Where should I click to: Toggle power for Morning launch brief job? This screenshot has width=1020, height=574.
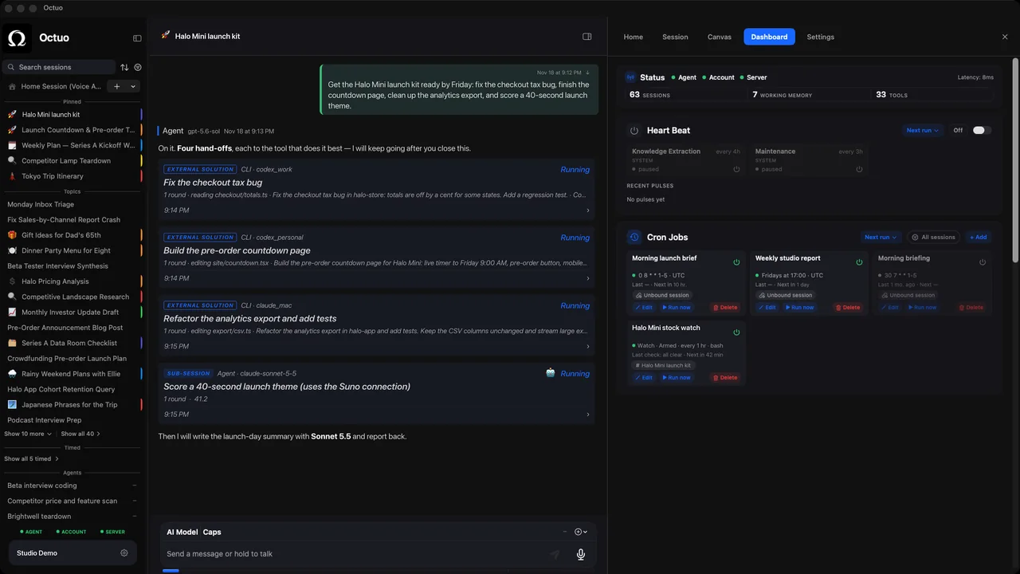pyautogui.click(x=736, y=261)
